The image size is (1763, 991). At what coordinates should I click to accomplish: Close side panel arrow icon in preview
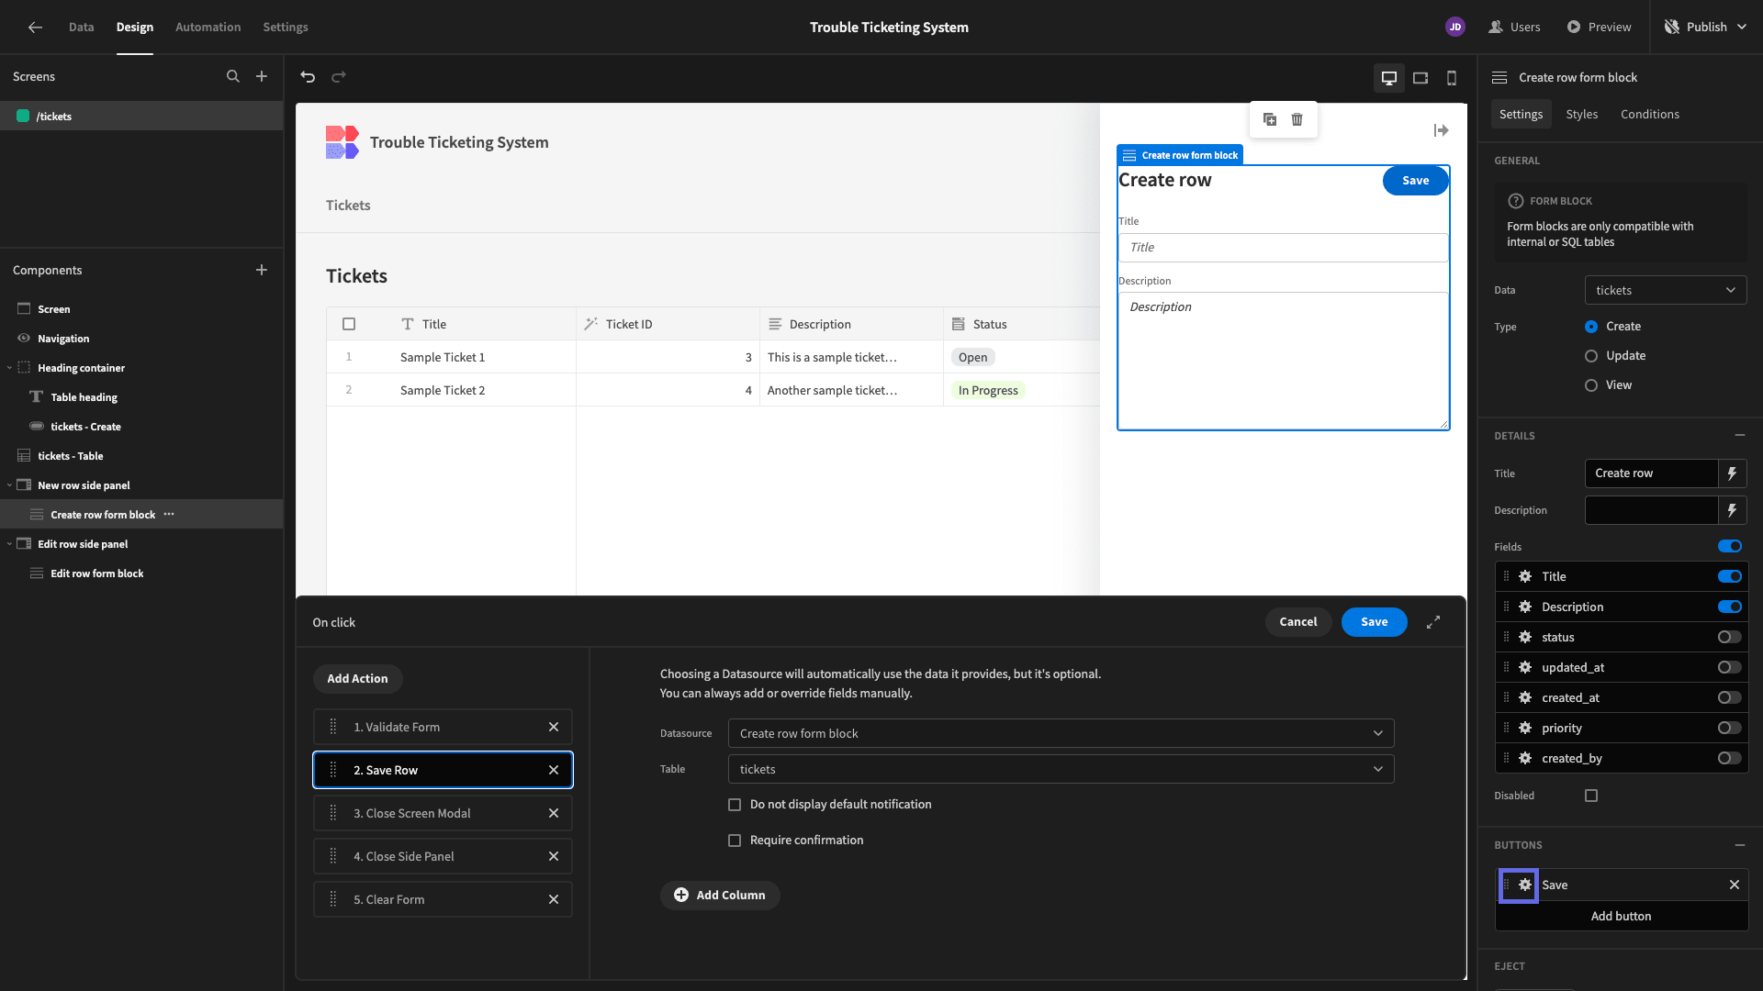tap(1442, 130)
